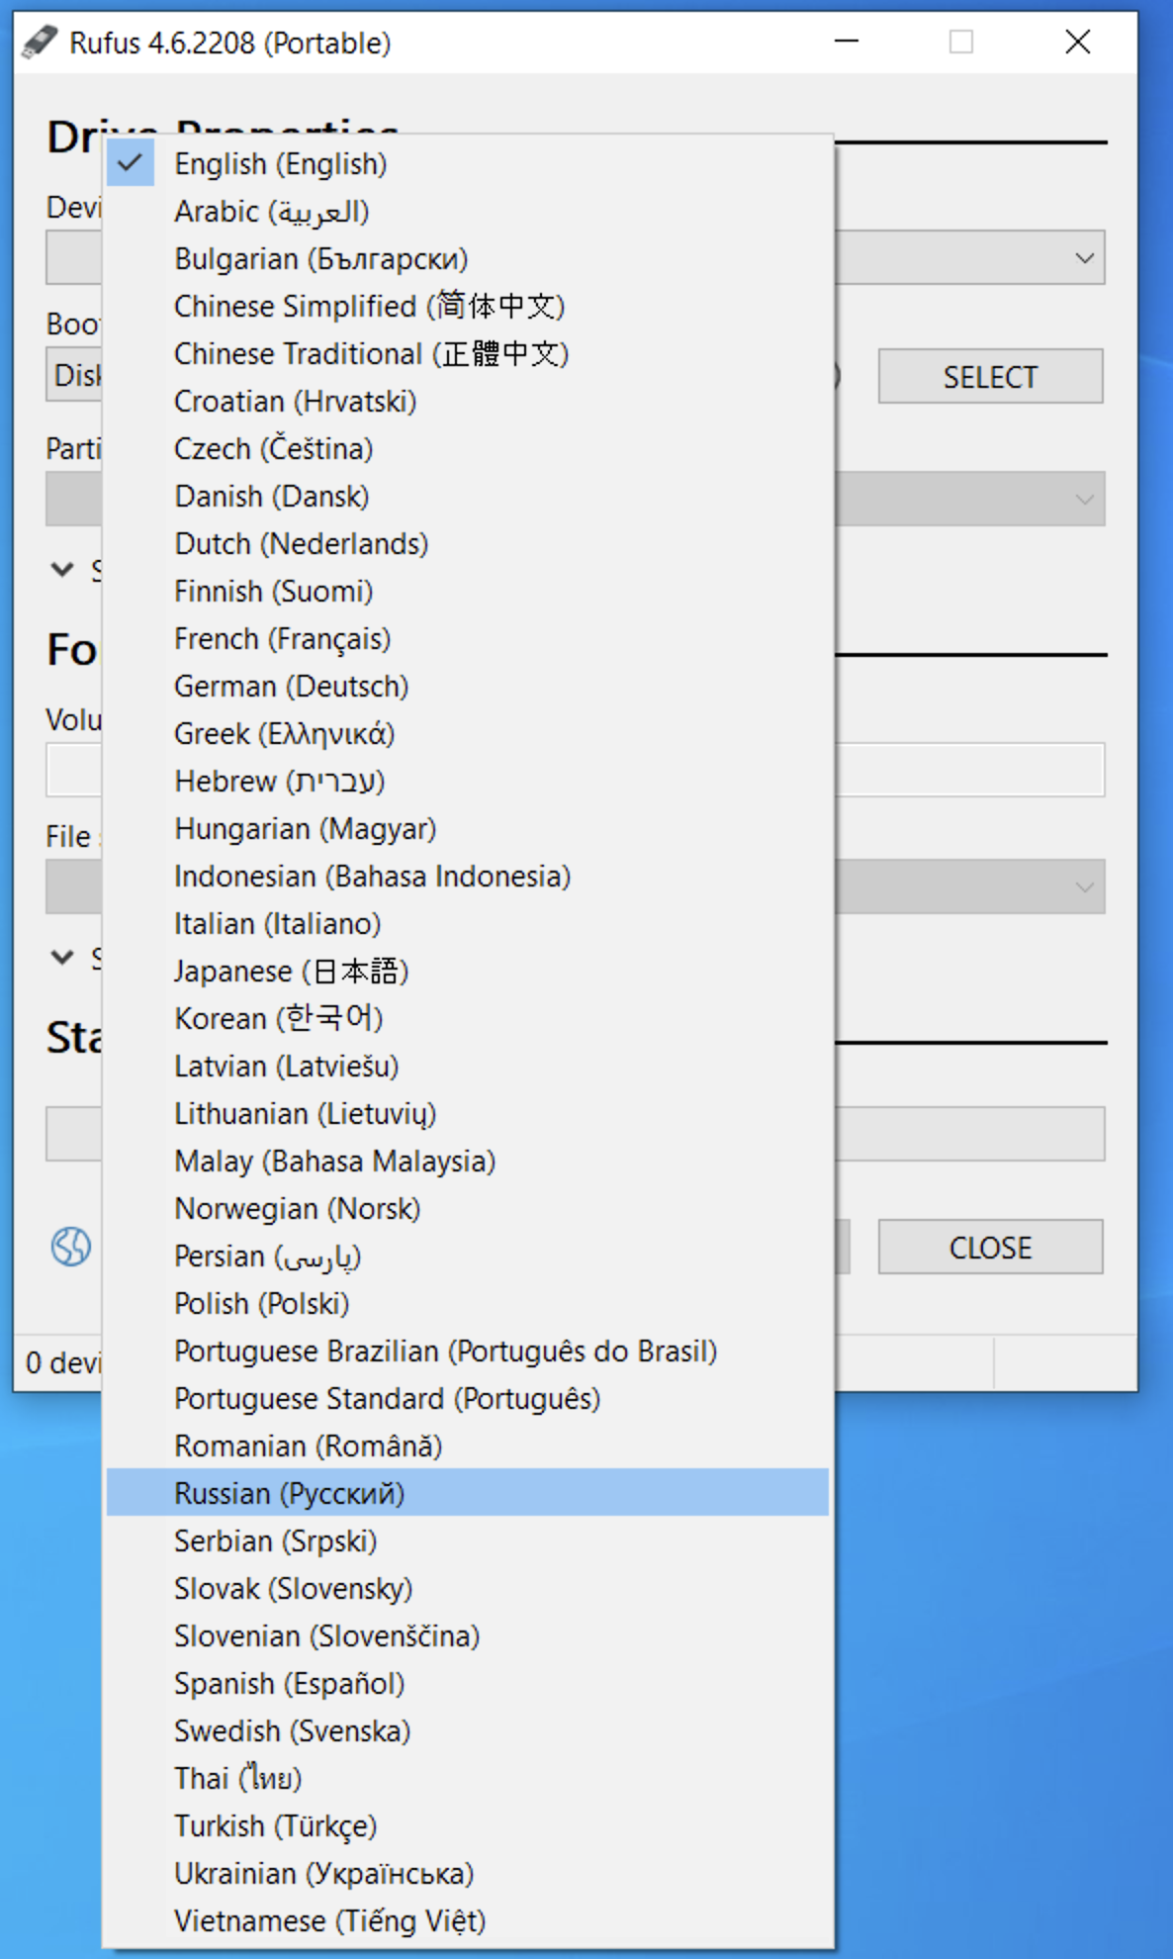Switch to Polish (Polski)
The height and width of the screenshot is (1959, 1173).
[x=468, y=1304]
